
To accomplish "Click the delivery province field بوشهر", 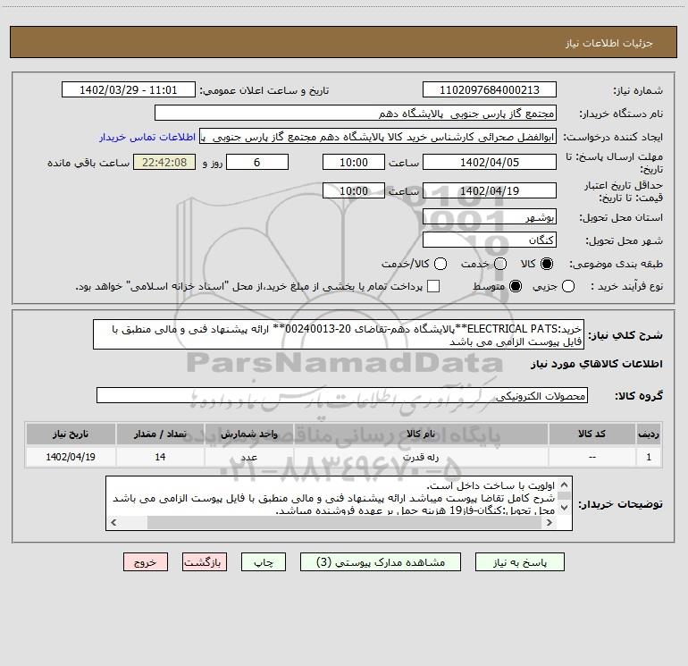I will click(x=490, y=217).
